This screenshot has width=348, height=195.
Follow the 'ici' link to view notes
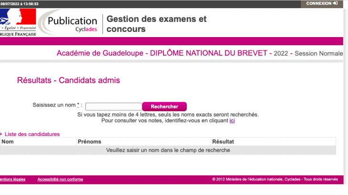pos(232,121)
